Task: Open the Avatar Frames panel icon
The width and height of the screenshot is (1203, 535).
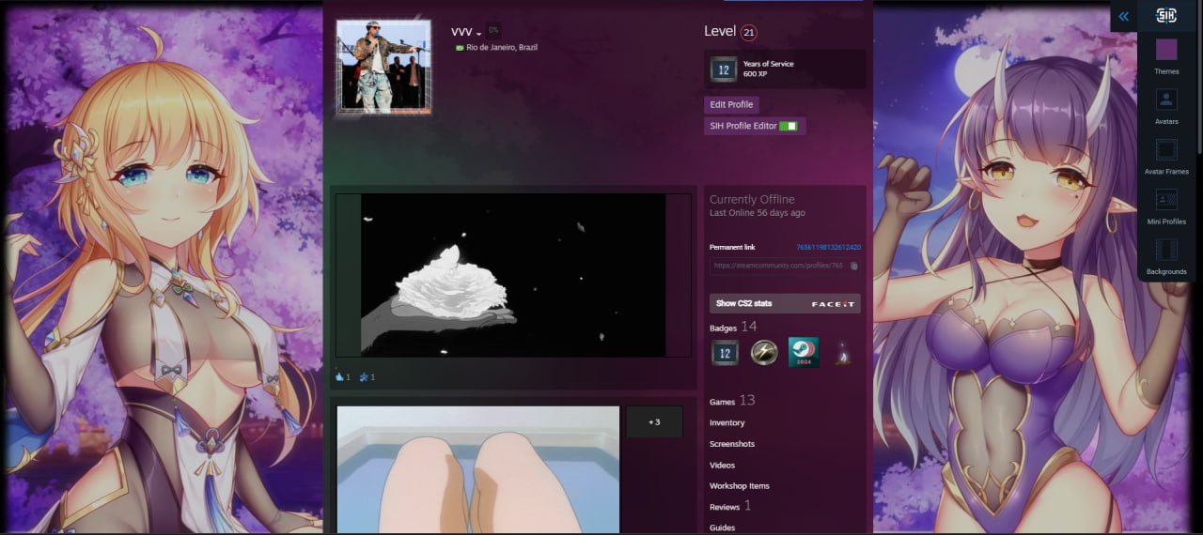Action: 1166,150
